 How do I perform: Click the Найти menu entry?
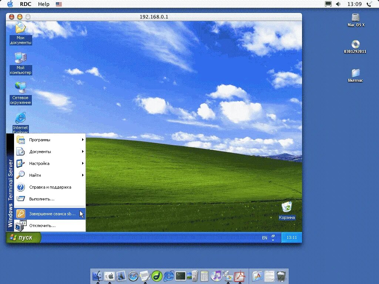50,175
